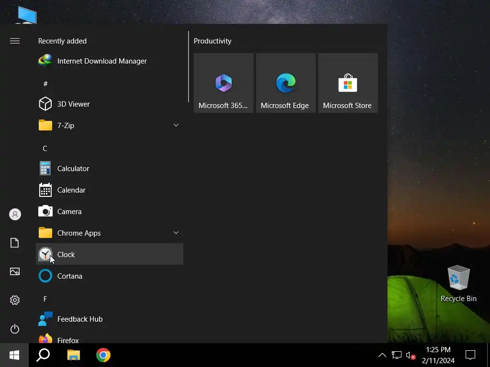Expand the Chrome Apps chevron
The width and height of the screenshot is (490, 367).
(176, 233)
